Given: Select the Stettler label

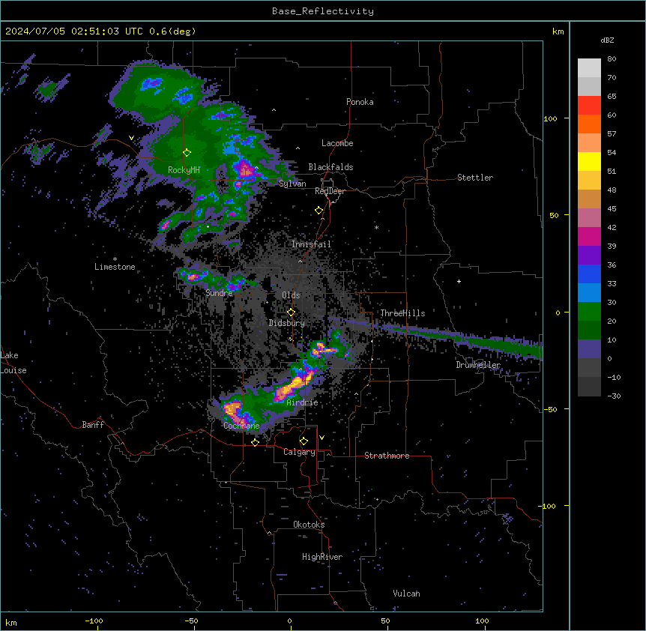Looking at the screenshot, I should point(475,178).
